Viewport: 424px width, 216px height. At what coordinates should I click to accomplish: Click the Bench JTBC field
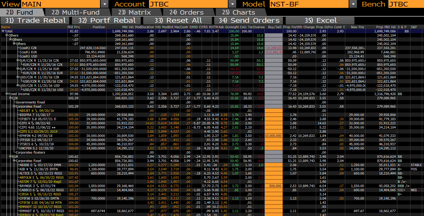[x=406, y=4]
